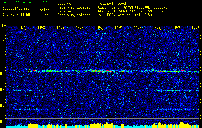Click the Observer name Takanori Kawachi
Viewport: 202px width, 128px height.
point(113,4)
